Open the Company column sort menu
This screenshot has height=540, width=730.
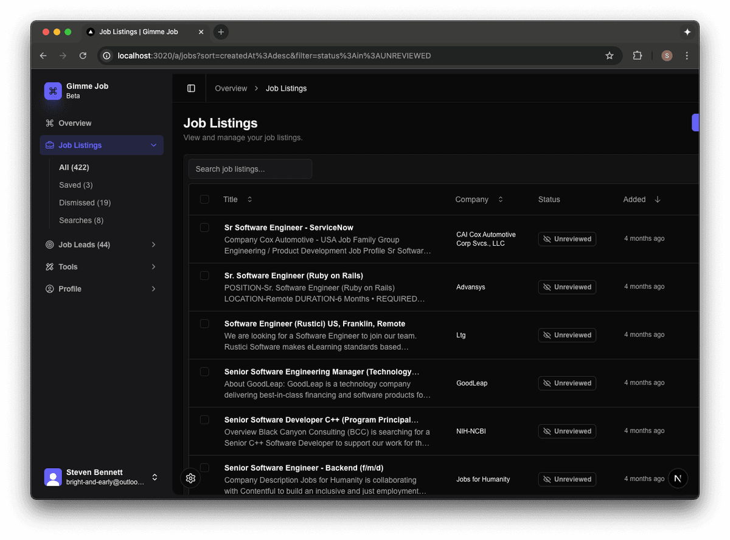coord(501,199)
